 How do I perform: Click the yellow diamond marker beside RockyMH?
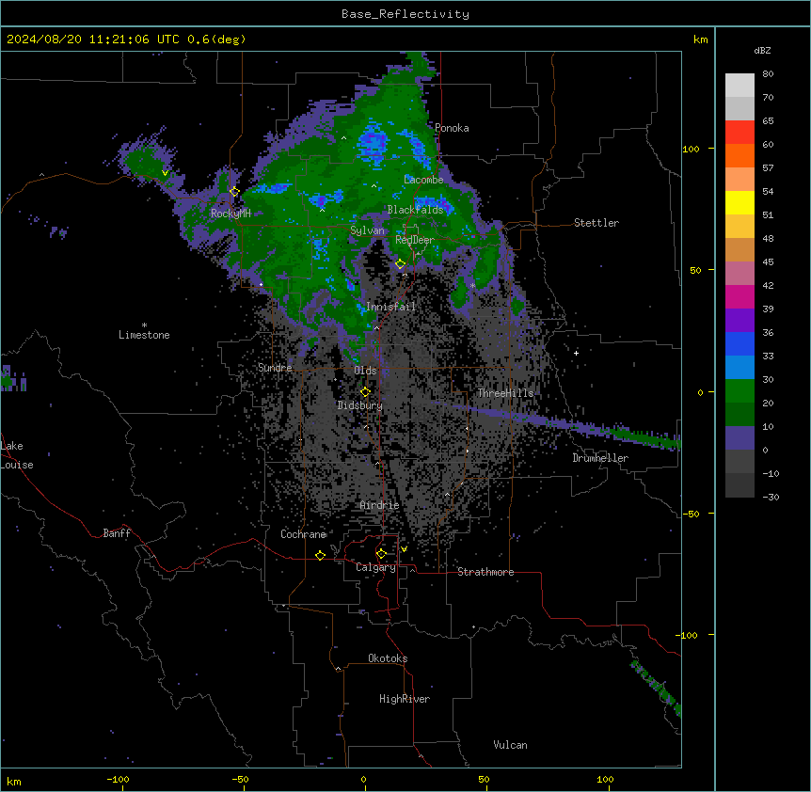tap(234, 192)
